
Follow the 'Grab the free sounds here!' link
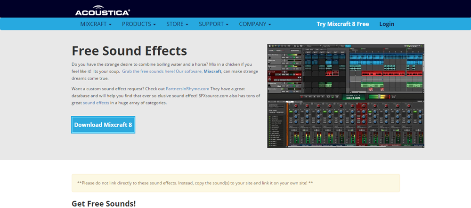148,72
